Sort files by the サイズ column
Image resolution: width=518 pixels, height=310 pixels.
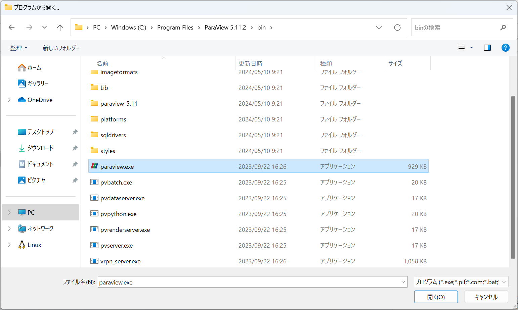coord(395,63)
